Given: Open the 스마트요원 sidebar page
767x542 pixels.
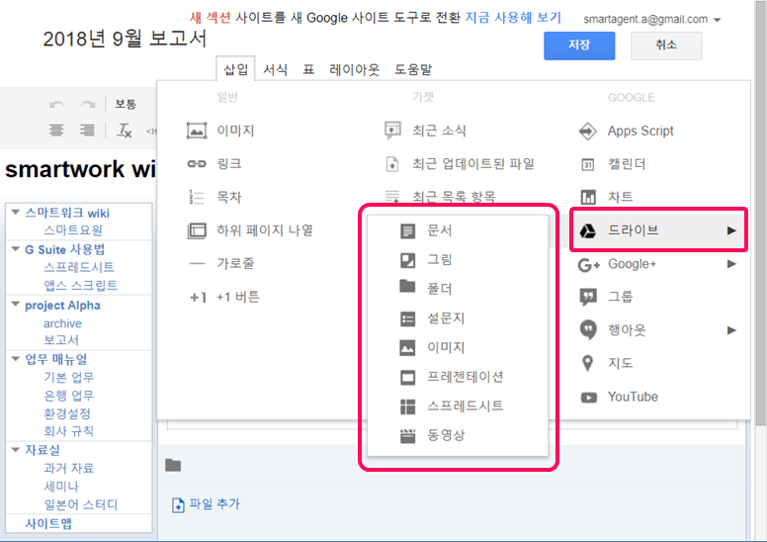Looking at the screenshot, I should (x=73, y=230).
